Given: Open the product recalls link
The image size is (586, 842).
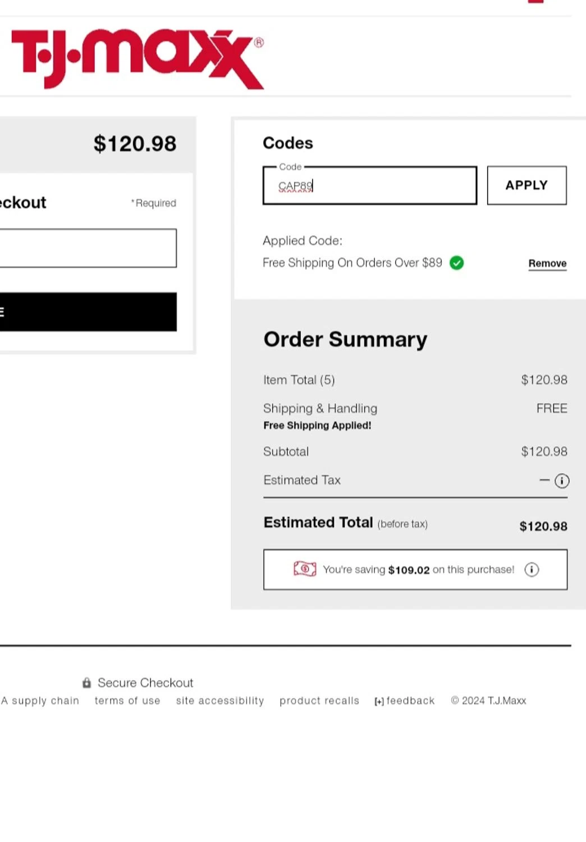Looking at the screenshot, I should coord(319,701).
